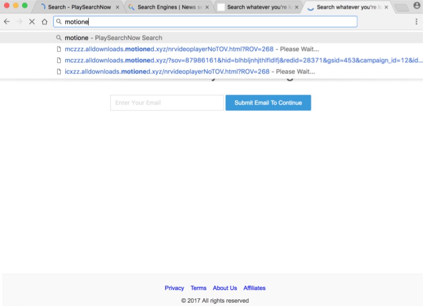423x306 pixels.
Task: Switch to Search - PlaySearchNow tab
Action: tap(79, 7)
